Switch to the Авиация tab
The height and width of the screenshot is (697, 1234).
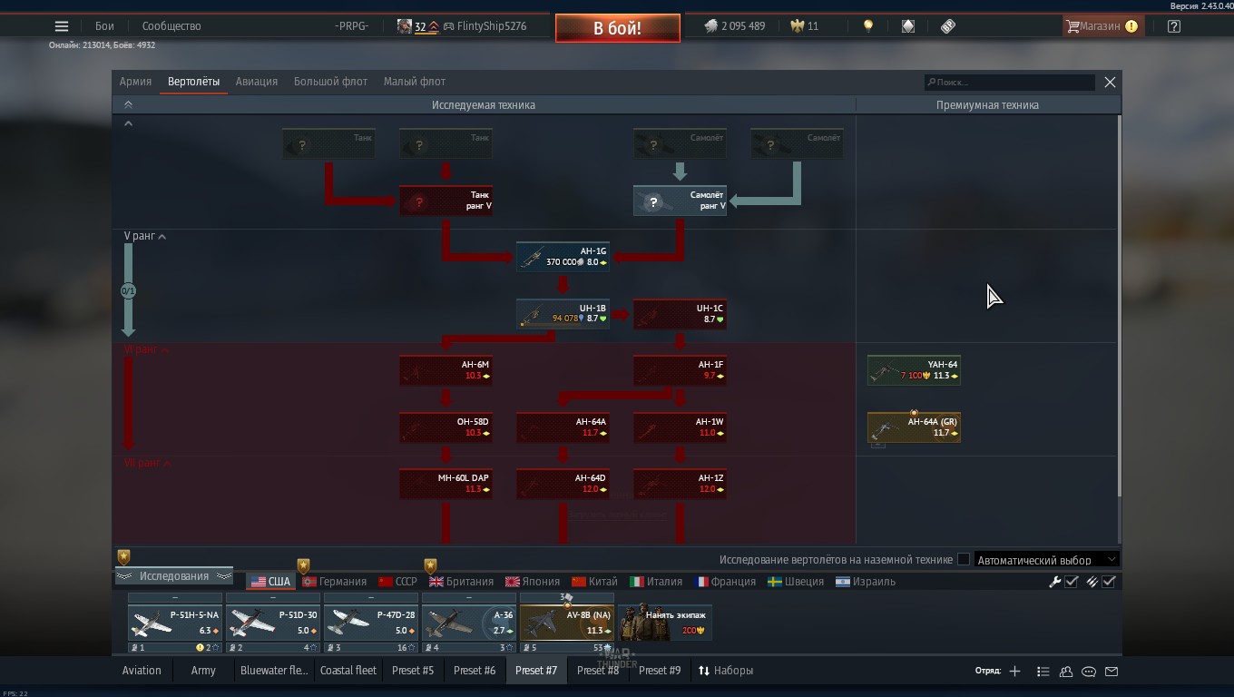pos(257,82)
